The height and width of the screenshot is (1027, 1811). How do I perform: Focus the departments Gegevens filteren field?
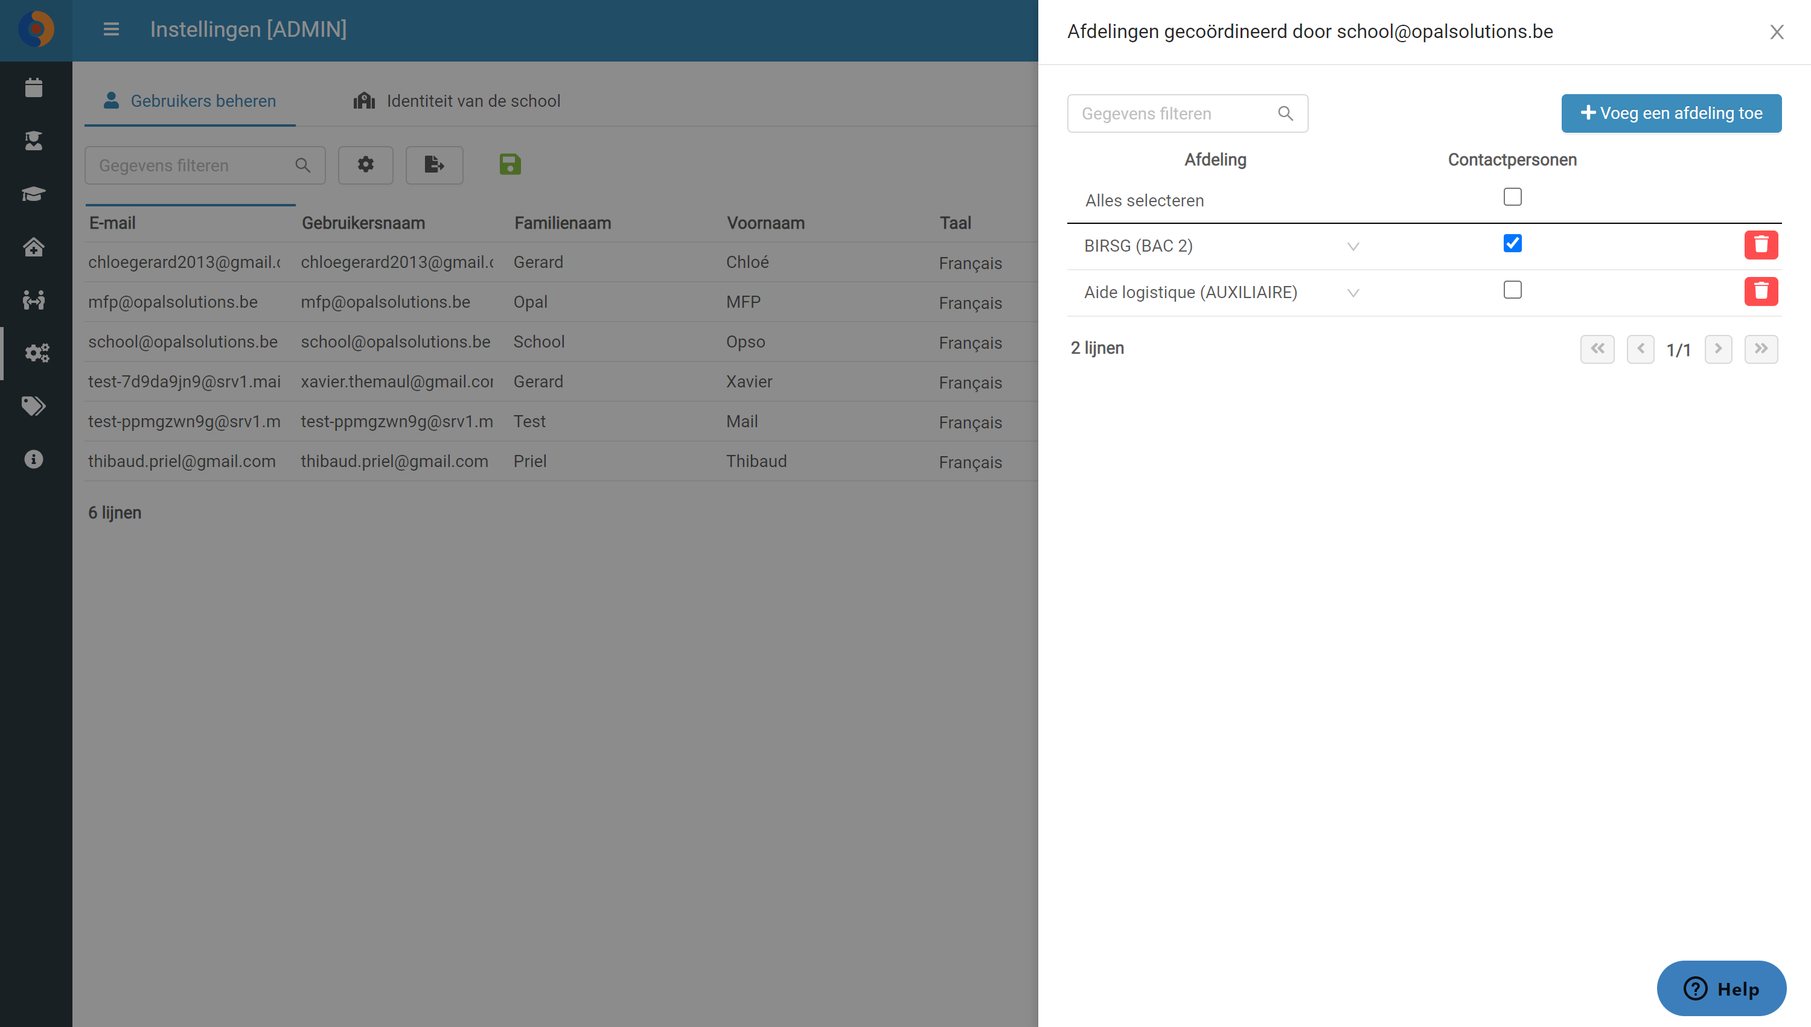(1187, 113)
